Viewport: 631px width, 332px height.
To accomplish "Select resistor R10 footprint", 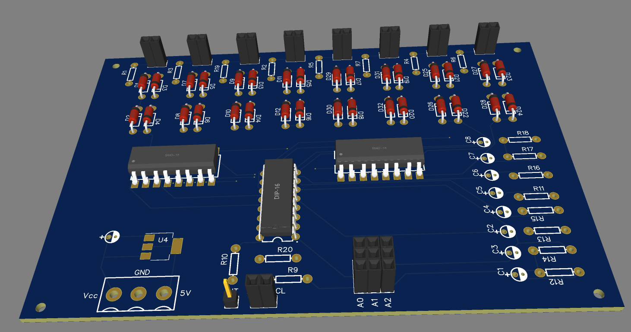I will 234,264.
